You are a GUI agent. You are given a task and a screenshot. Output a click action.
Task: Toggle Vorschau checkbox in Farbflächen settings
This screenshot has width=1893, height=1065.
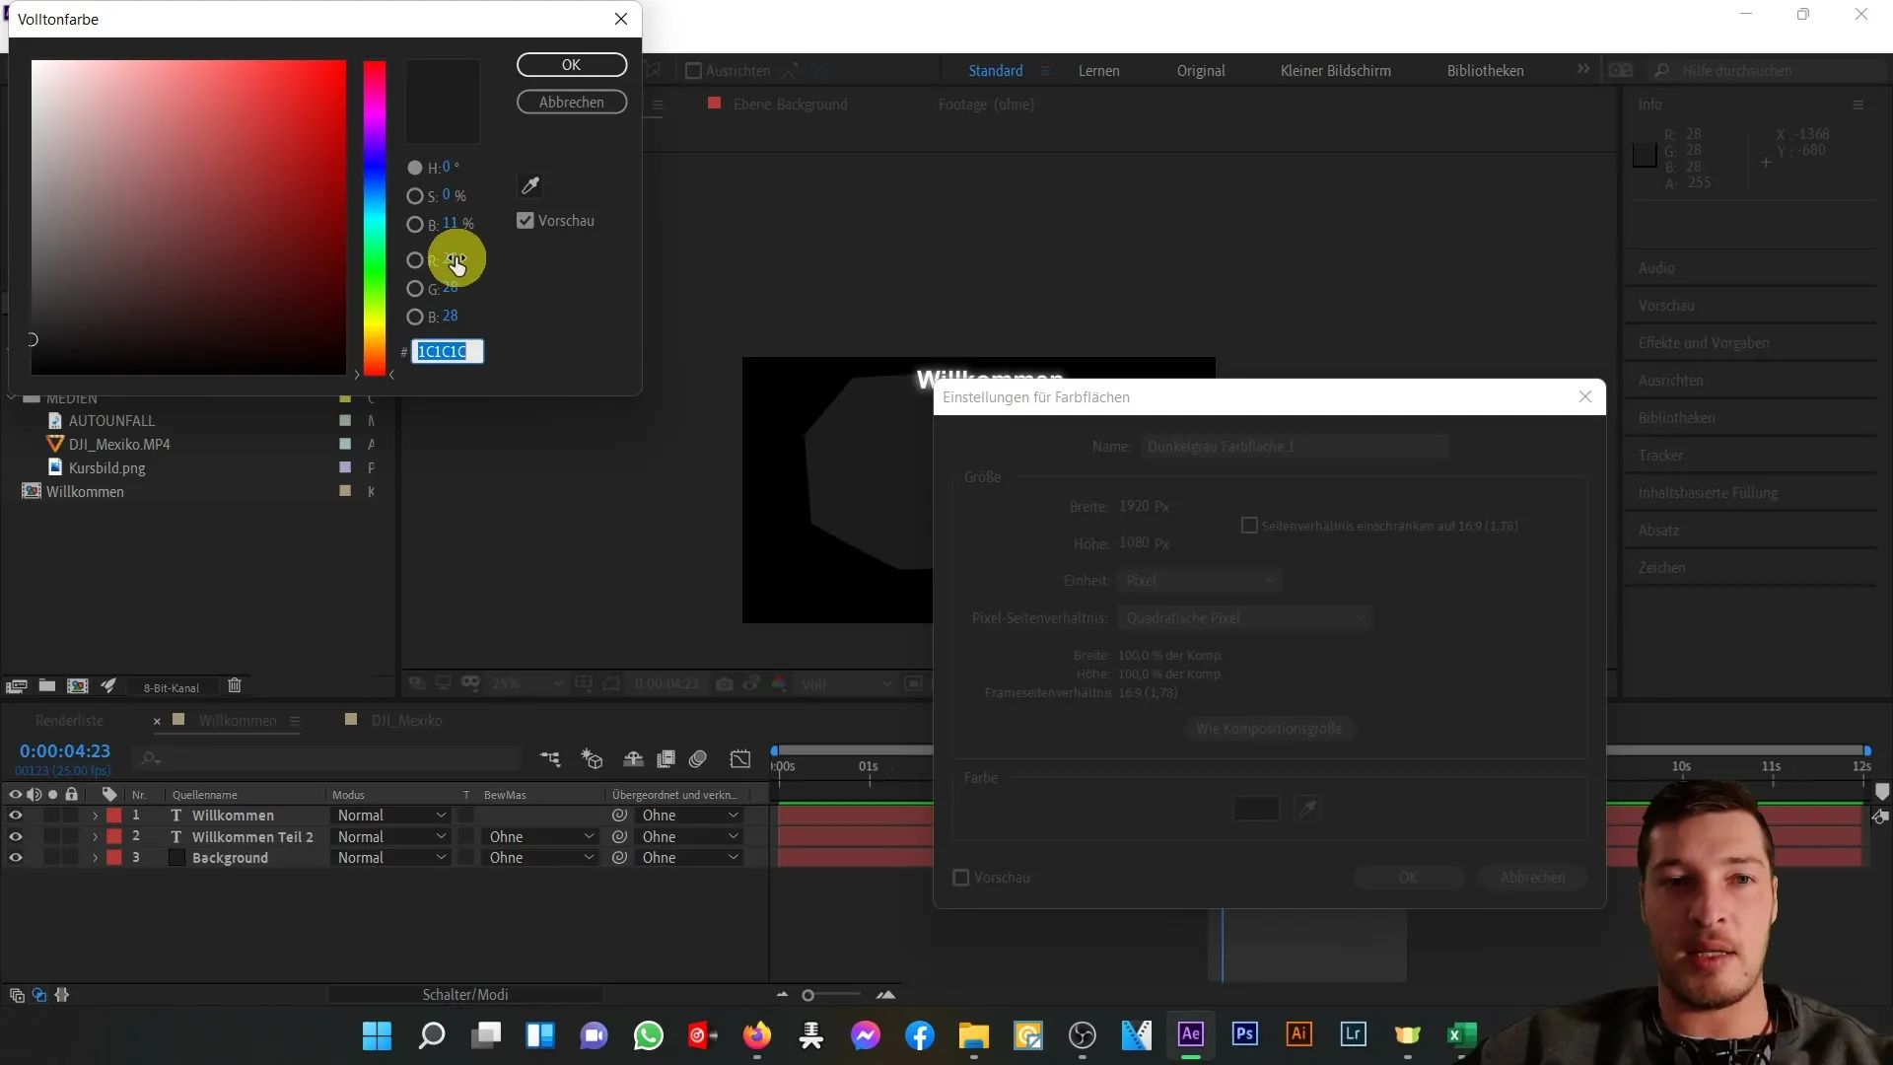click(961, 878)
